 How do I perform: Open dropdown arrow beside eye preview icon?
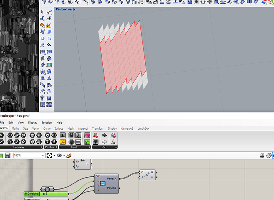click(x=64, y=156)
